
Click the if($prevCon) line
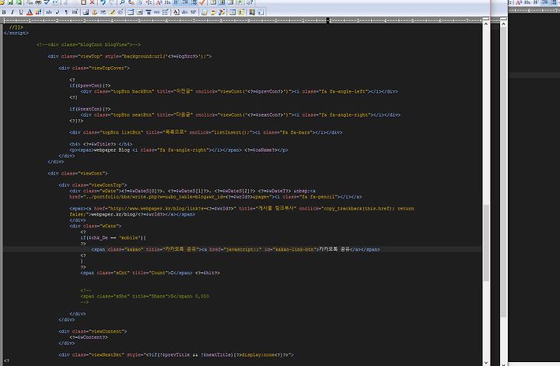[x=90, y=86]
